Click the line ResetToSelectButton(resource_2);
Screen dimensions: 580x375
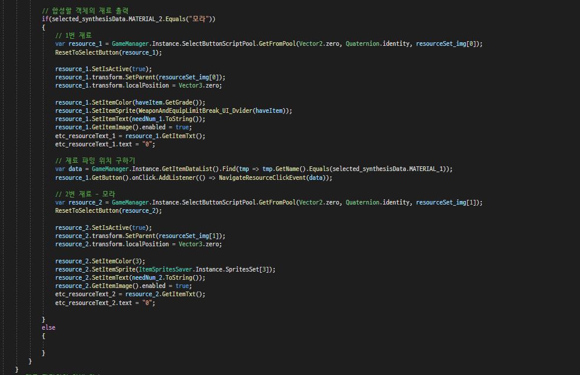coord(108,210)
